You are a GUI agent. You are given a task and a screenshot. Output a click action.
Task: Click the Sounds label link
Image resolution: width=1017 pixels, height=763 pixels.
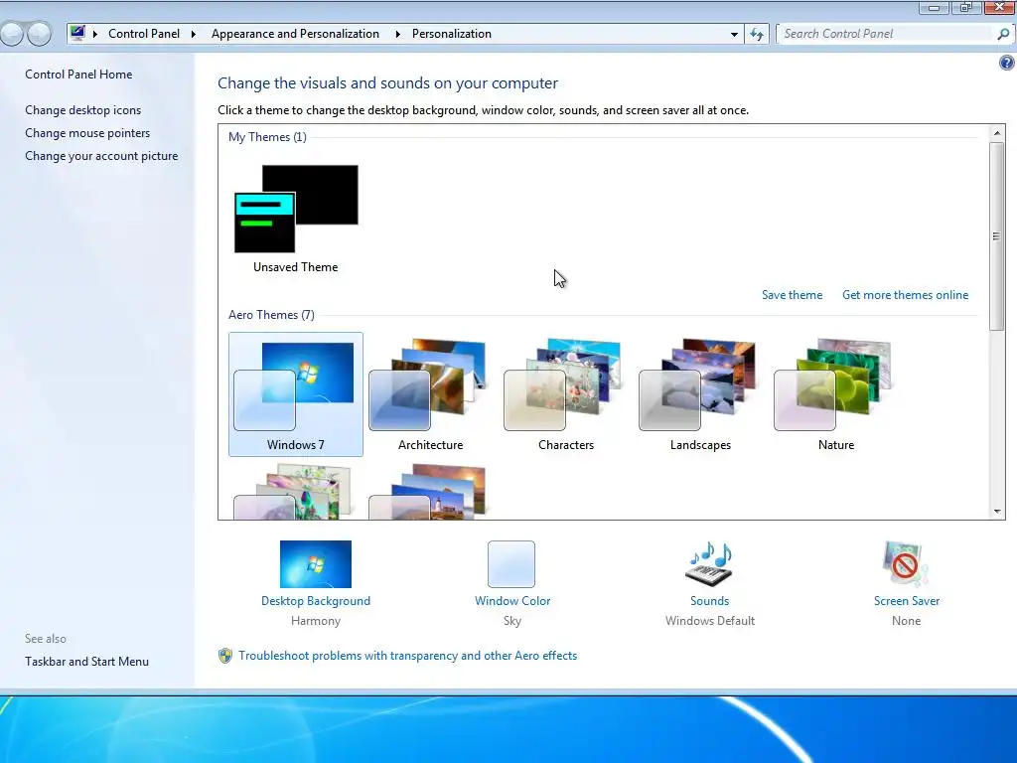click(x=709, y=601)
